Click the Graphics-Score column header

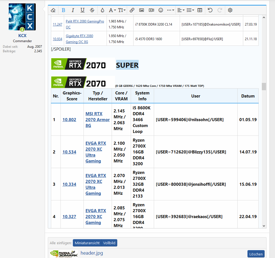[x=72, y=96]
